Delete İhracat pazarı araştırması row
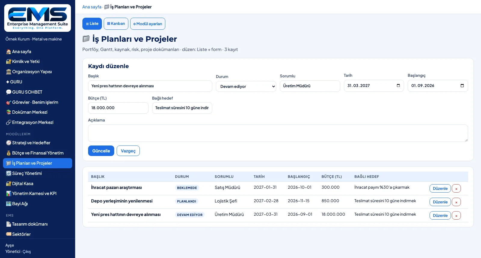Screen dimensions: 481x258 point(456,188)
